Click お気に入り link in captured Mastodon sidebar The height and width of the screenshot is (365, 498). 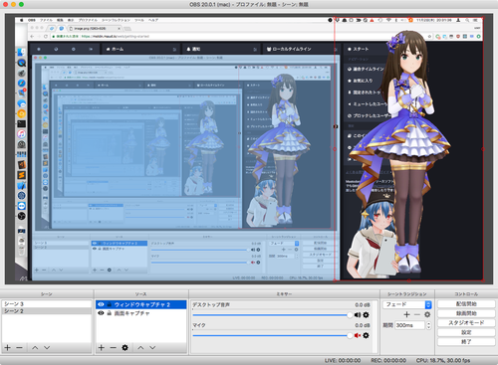point(361,81)
